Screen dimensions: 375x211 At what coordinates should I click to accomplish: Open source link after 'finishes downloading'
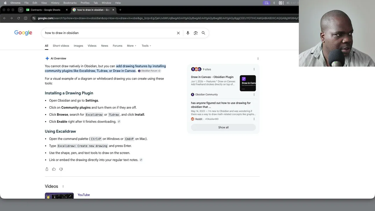[x=119, y=122]
